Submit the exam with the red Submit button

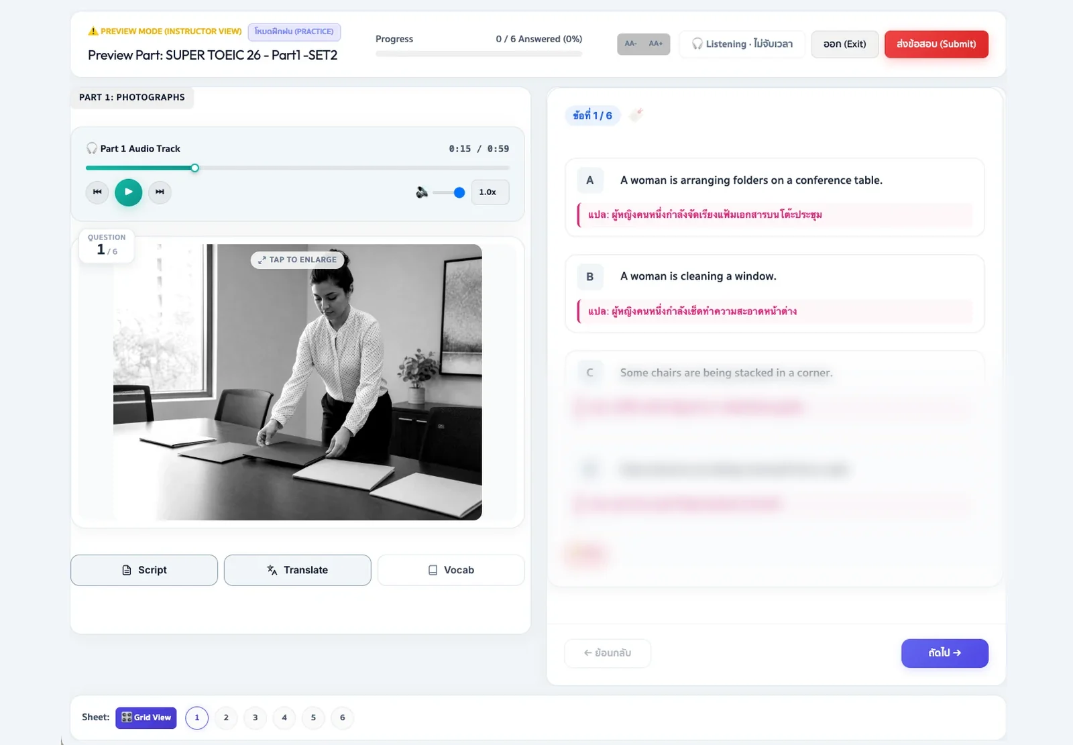tap(936, 44)
